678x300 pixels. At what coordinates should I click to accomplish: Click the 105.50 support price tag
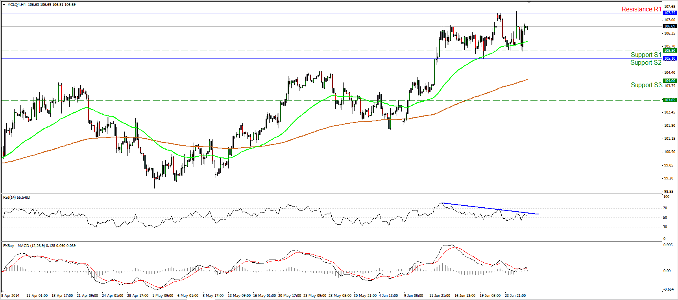coord(670,51)
